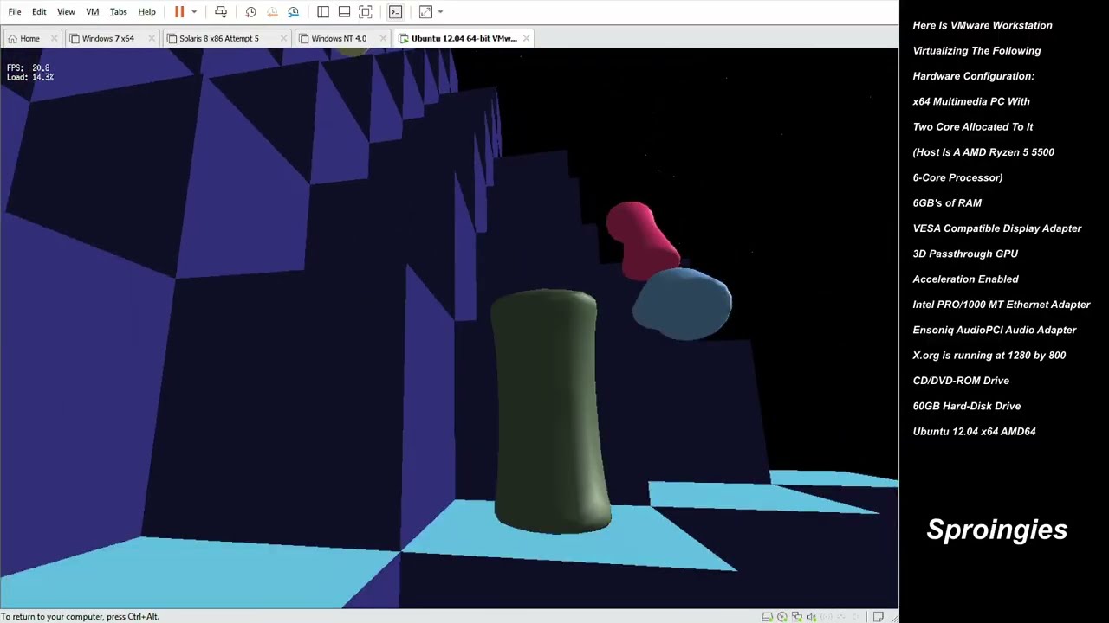Open the power options dropdown arrow
The width and height of the screenshot is (1109, 623).
tap(194, 12)
